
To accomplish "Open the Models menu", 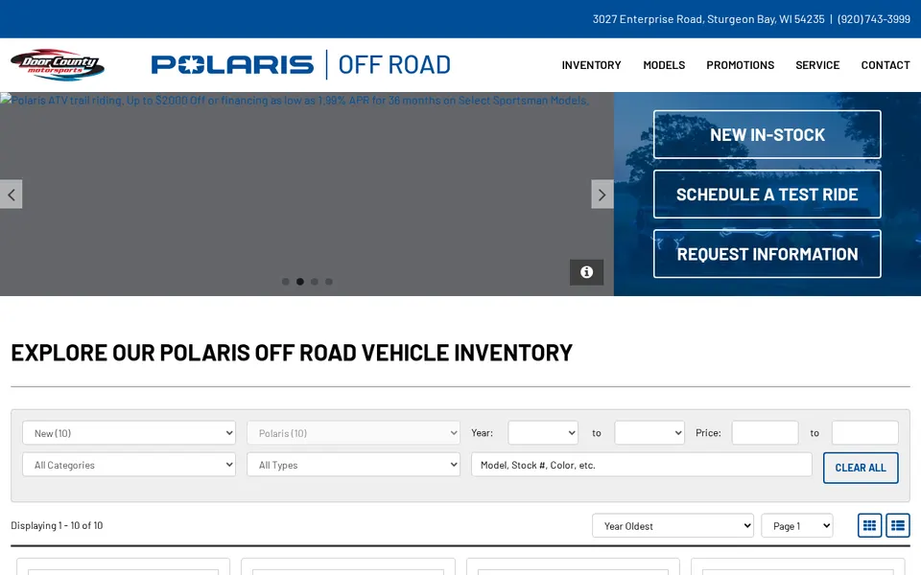I will click(x=664, y=65).
